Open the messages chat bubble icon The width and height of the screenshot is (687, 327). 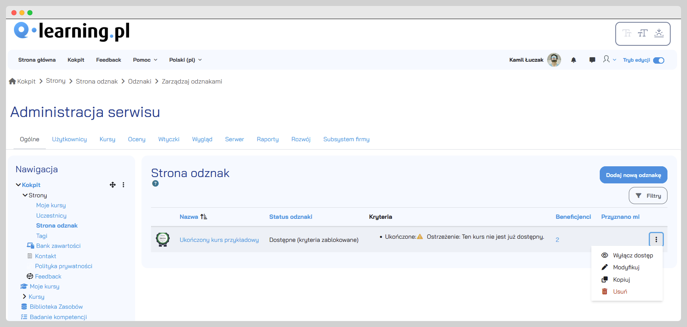click(x=592, y=60)
